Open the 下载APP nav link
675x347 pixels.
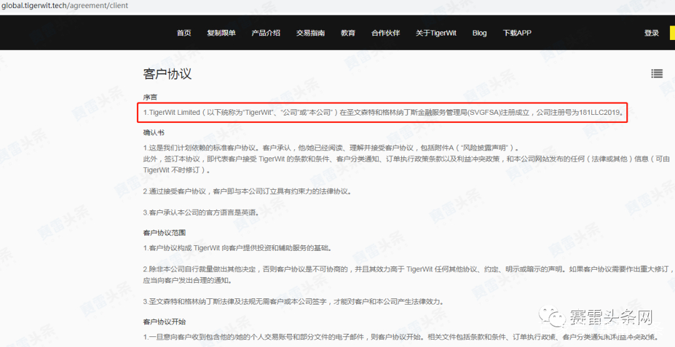click(517, 33)
